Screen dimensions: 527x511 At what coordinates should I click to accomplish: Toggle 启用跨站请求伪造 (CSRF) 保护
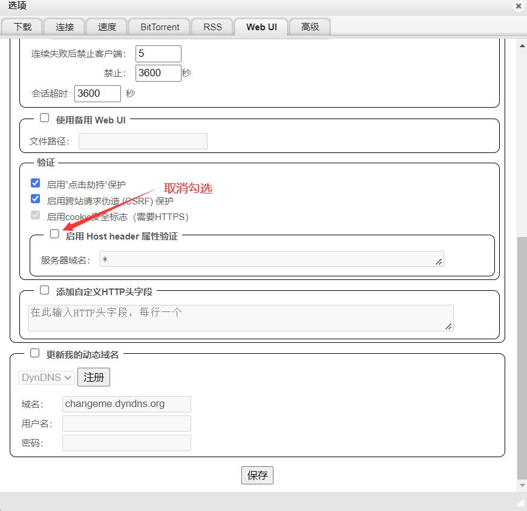coord(35,200)
